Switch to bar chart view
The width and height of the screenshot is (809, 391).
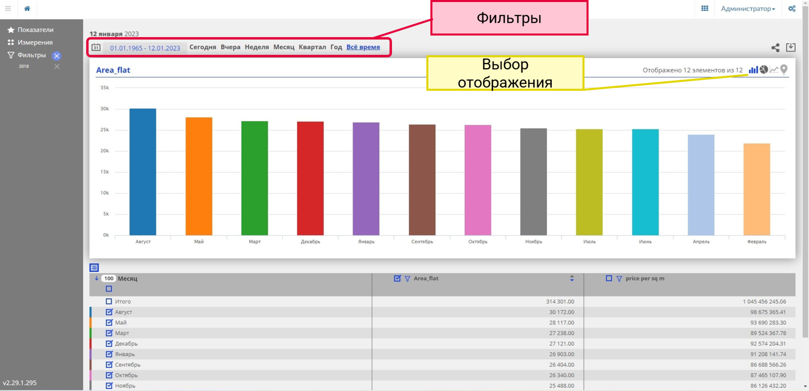753,70
